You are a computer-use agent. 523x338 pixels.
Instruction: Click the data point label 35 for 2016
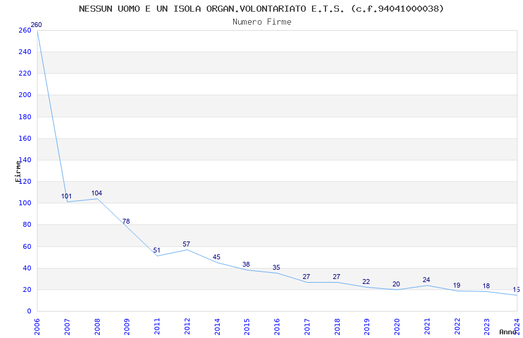tap(276, 267)
